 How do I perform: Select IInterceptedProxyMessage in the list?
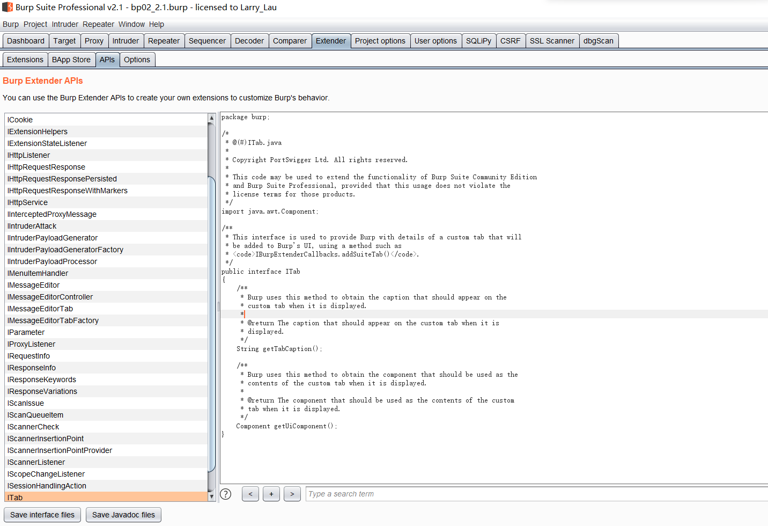pyautogui.click(x=106, y=214)
